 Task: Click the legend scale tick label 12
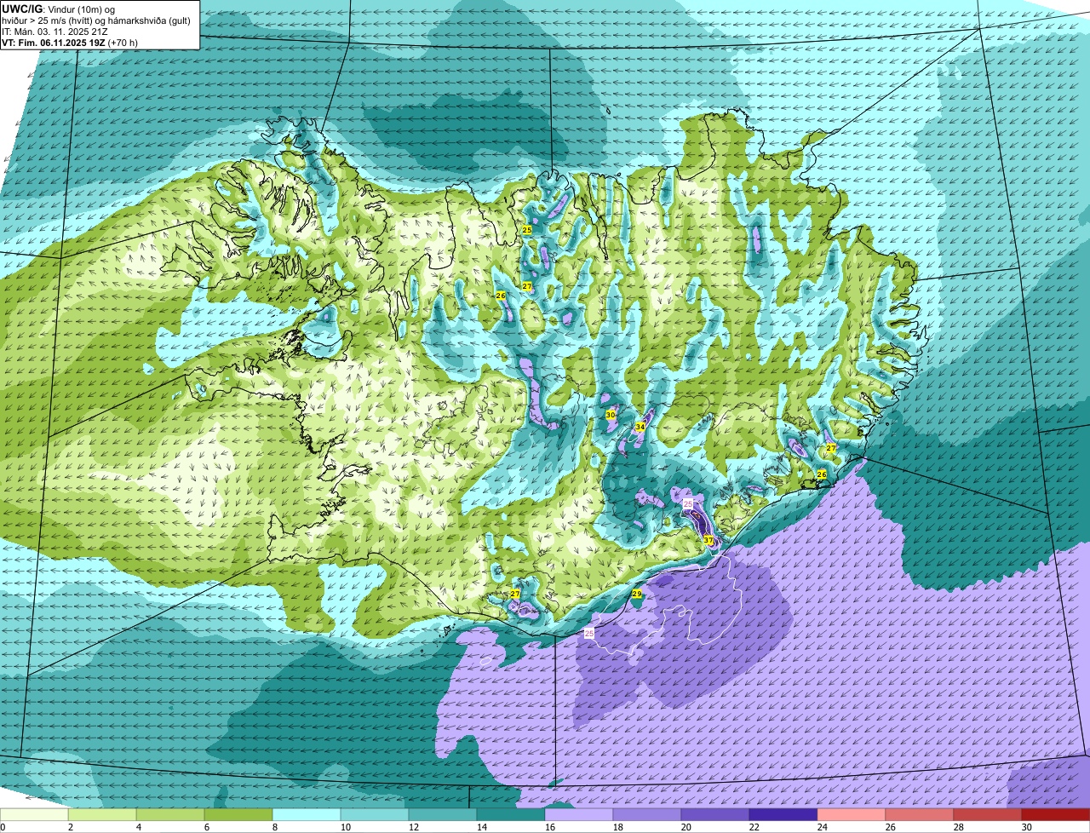pyautogui.click(x=413, y=827)
